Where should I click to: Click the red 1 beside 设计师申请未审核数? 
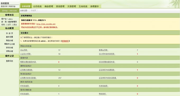click(x=137, y=54)
